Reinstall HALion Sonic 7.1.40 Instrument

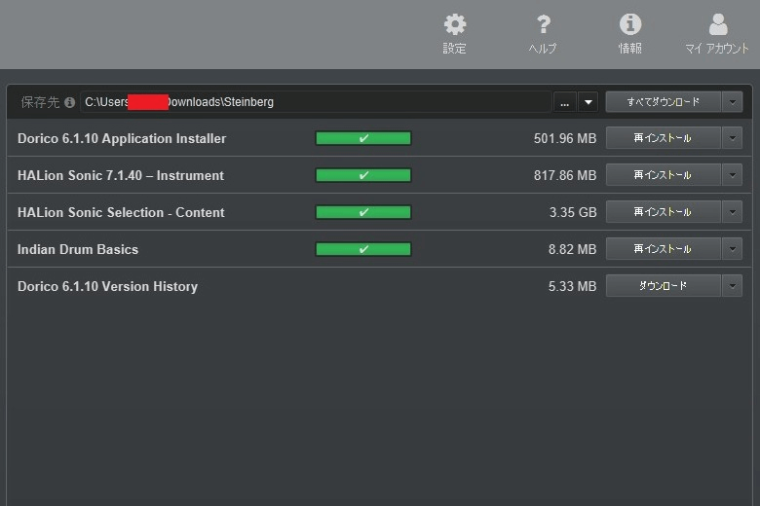coord(663,175)
